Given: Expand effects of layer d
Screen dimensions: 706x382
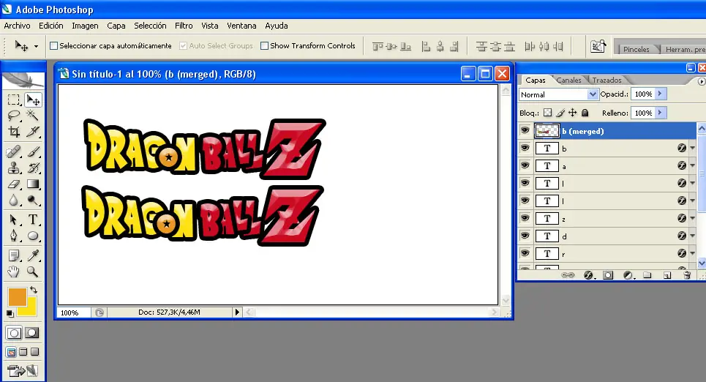Looking at the screenshot, I should [x=693, y=236].
